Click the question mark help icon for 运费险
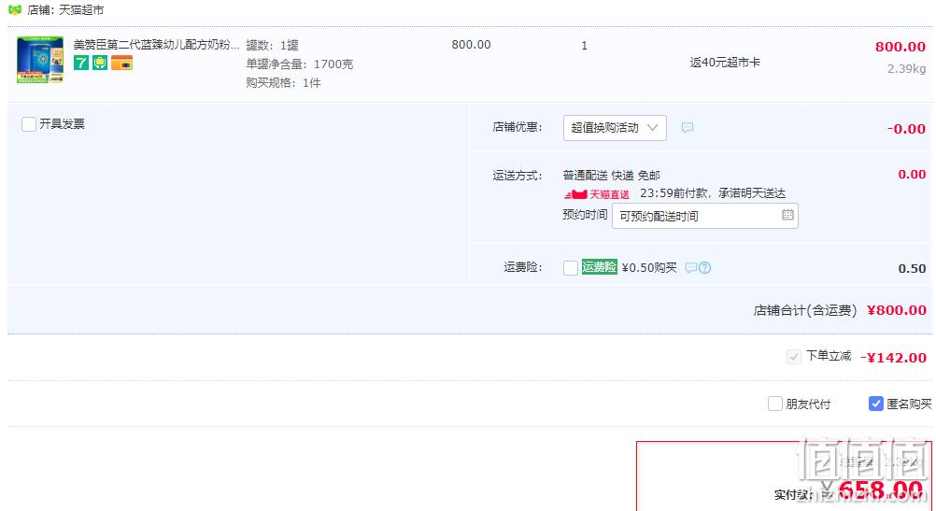This screenshot has width=936, height=511. [x=705, y=267]
